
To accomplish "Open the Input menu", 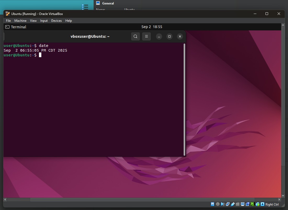I will coord(44,20).
